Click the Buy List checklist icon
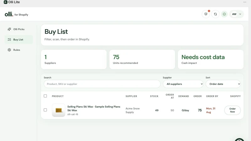Screen dimensions: 251x141 [9, 39]
